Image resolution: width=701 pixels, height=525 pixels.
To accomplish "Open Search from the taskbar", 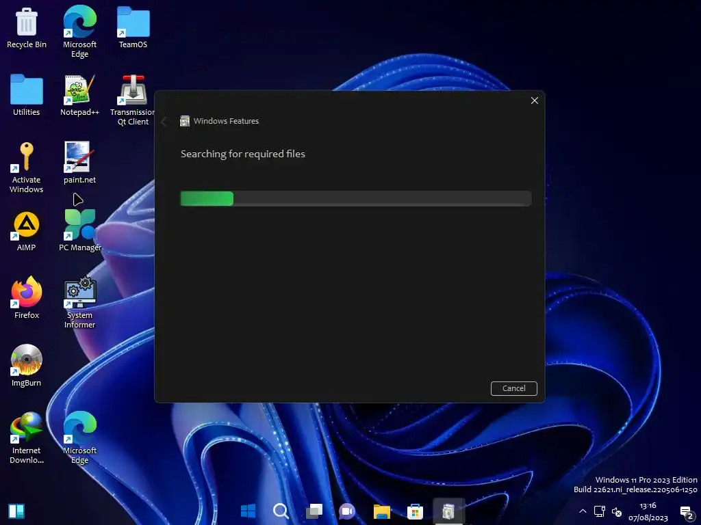I will pyautogui.click(x=281, y=511).
